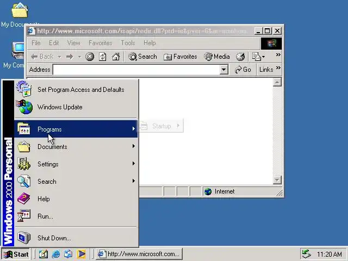Image resolution: width=348 pixels, height=261 pixels.
Task: Expand the Search submenu arrow
Action: point(134,181)
